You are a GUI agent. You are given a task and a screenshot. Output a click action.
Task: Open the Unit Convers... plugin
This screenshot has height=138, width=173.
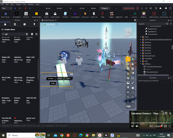coord(164,15)
